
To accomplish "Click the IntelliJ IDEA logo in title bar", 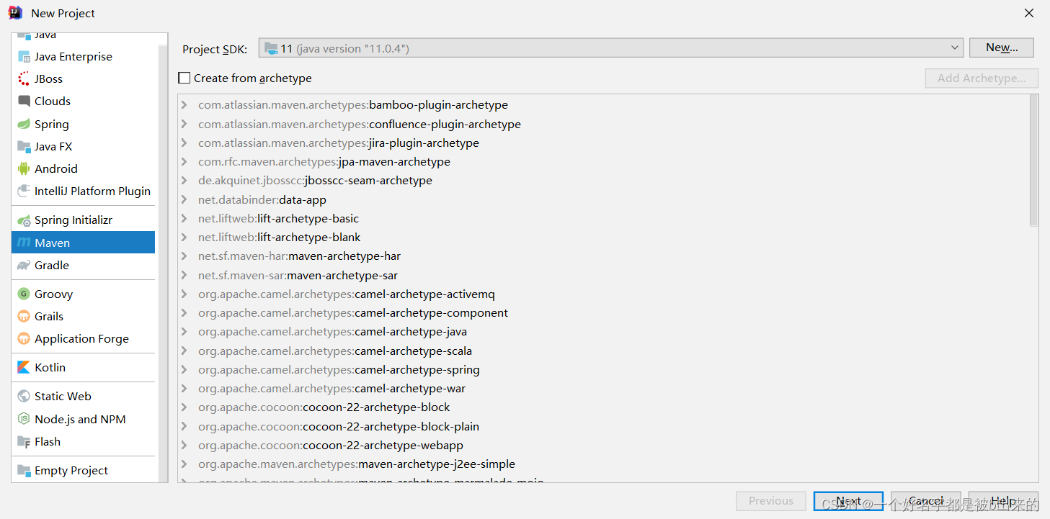I will (15, 13).
